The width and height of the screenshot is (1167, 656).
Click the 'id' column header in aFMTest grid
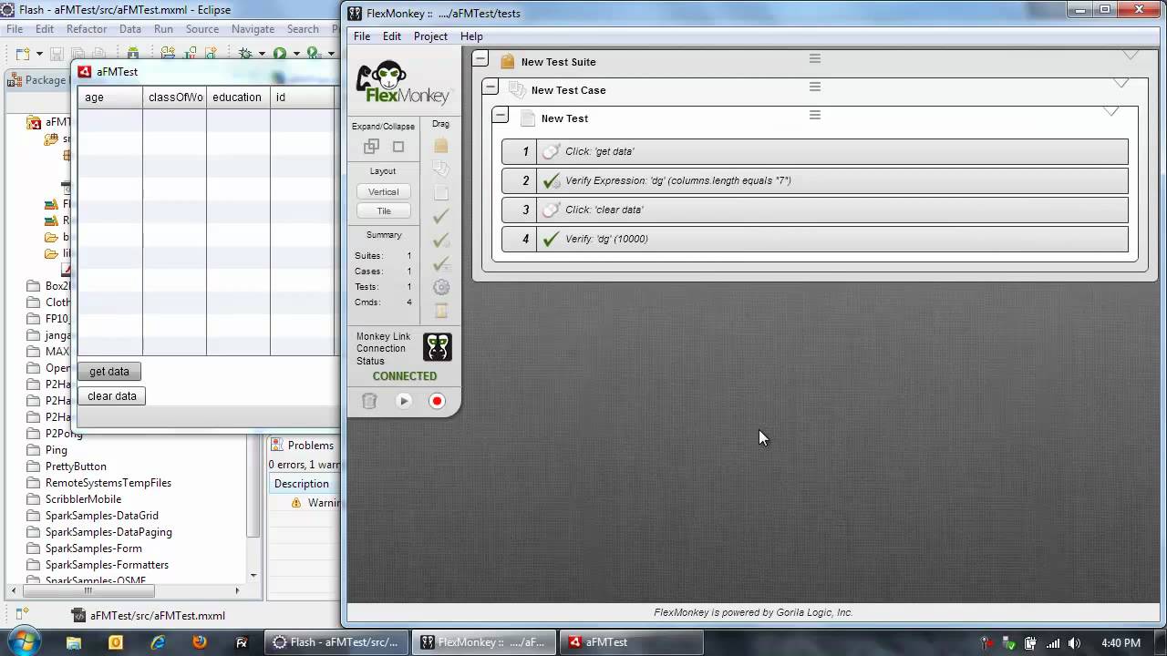coord(303,97)
